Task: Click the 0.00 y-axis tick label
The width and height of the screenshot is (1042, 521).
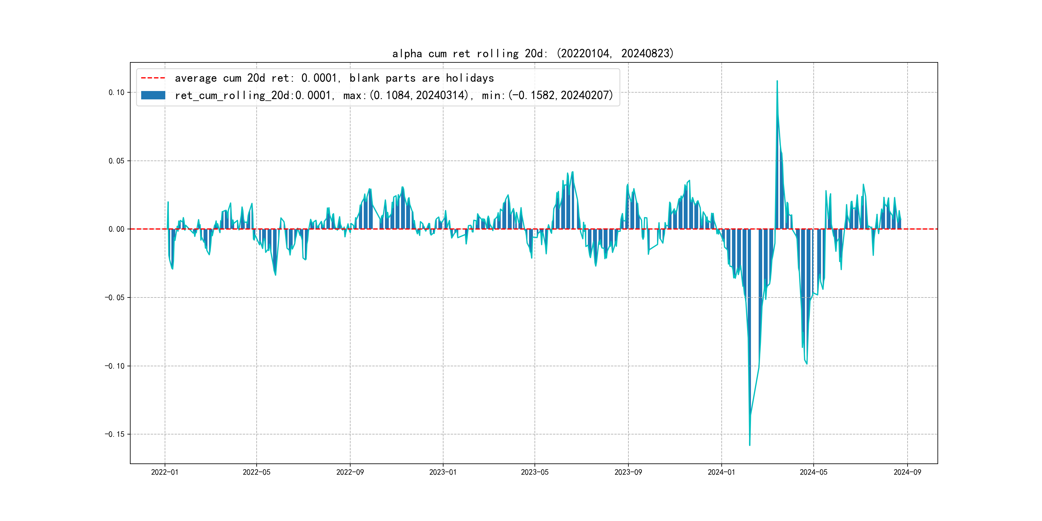Action: [116, 229]
